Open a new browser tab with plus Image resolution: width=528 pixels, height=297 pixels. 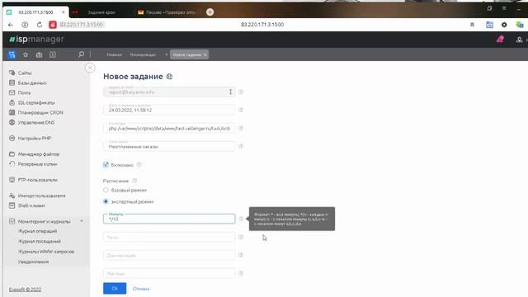point(210,12)
